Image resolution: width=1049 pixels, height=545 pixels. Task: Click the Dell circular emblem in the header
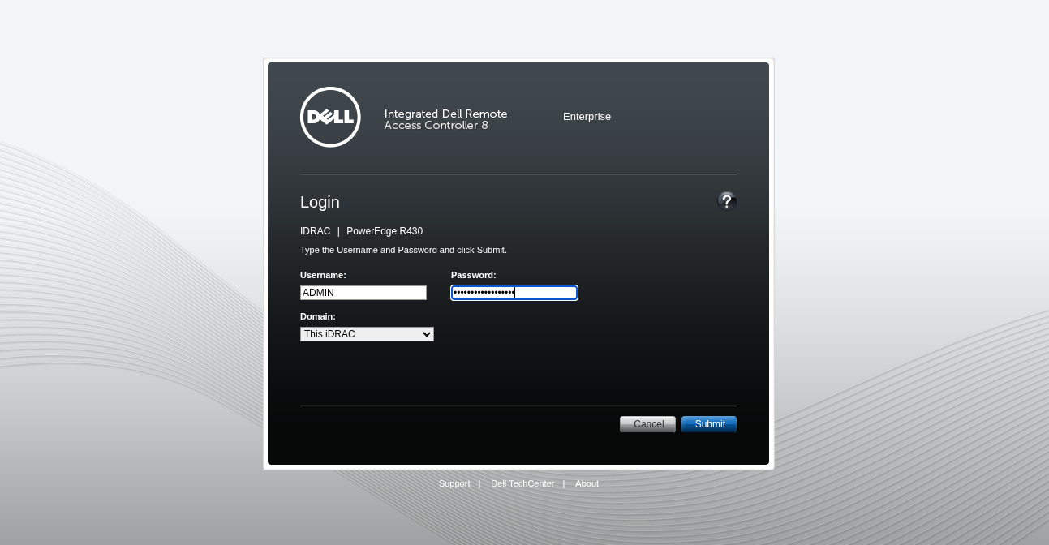[330, 117]
